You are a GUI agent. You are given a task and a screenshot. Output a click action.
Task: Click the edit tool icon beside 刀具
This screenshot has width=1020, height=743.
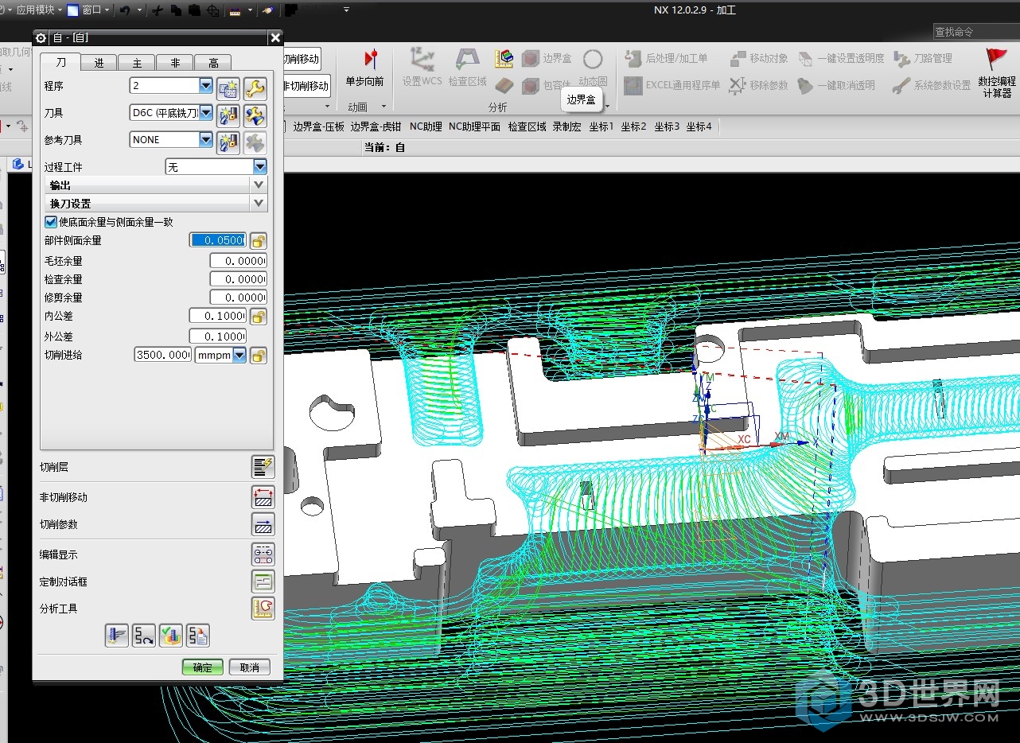[255, 115]
